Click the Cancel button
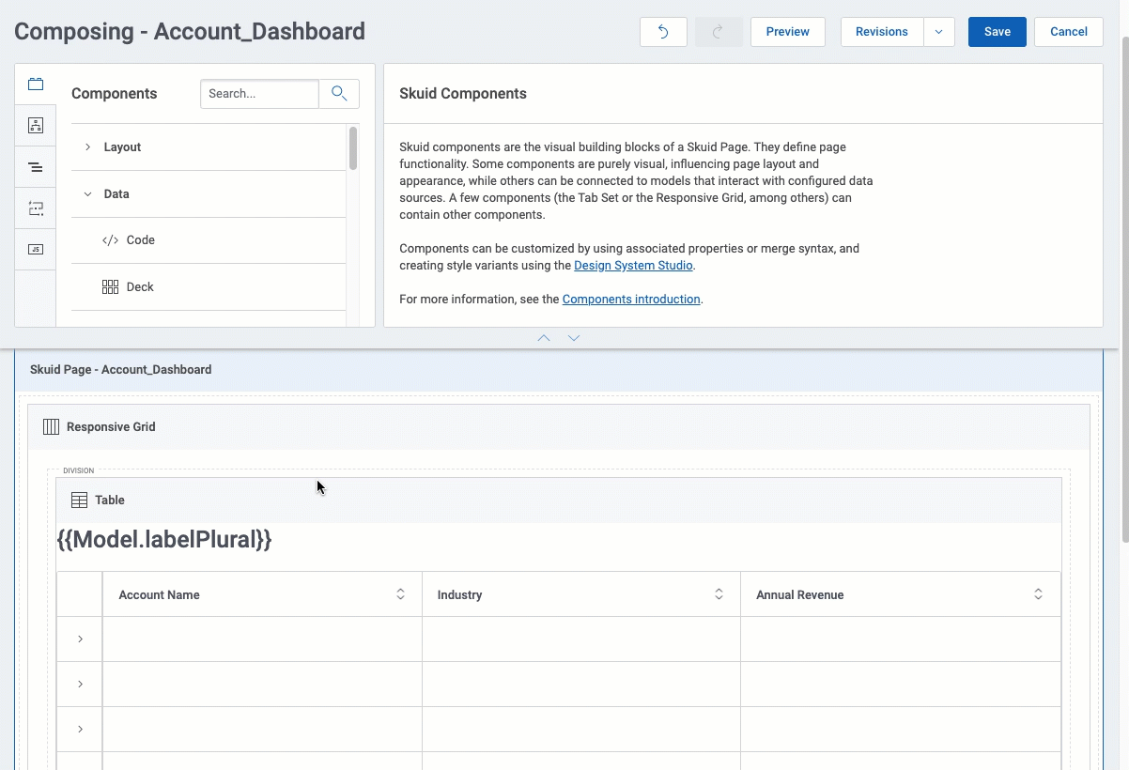1129x770 pixels. click(x=1069, y=32)
